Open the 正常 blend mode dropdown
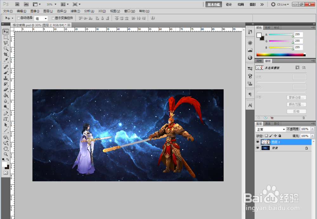 tap(271, 129)
